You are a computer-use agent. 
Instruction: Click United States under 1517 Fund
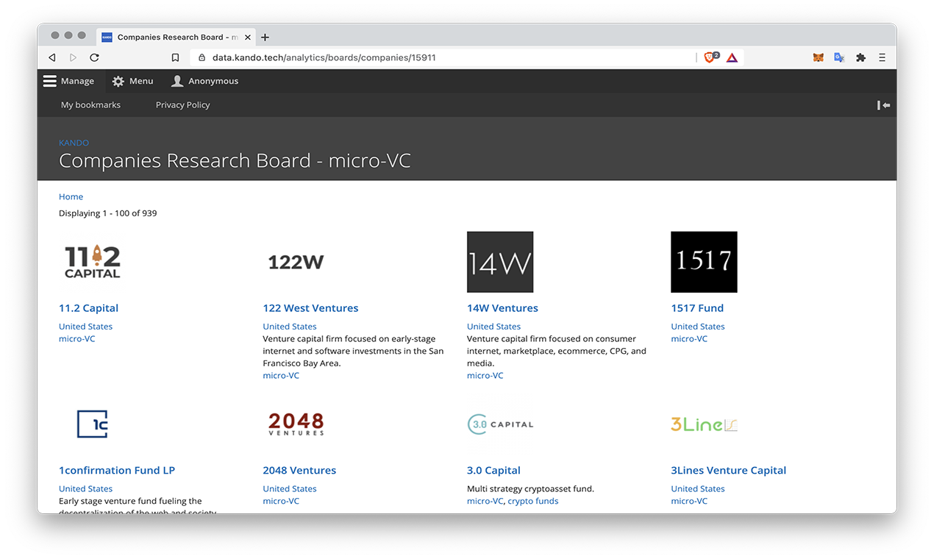coord(697,327)
